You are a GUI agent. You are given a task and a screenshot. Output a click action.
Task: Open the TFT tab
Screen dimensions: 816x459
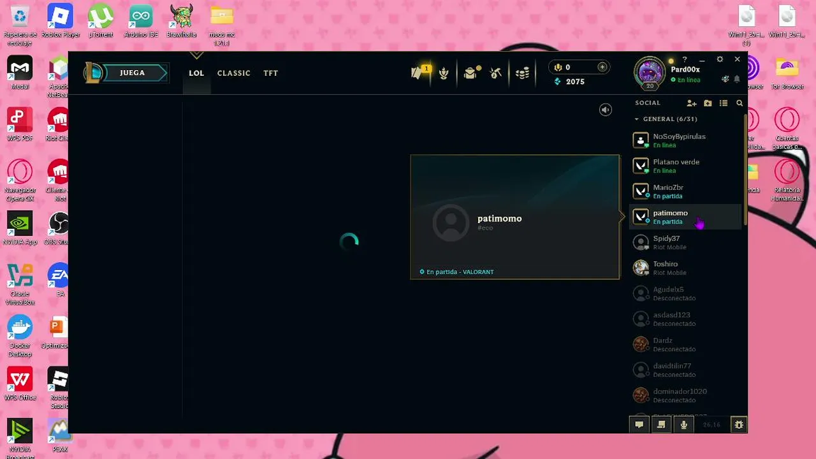coord(271,73)
